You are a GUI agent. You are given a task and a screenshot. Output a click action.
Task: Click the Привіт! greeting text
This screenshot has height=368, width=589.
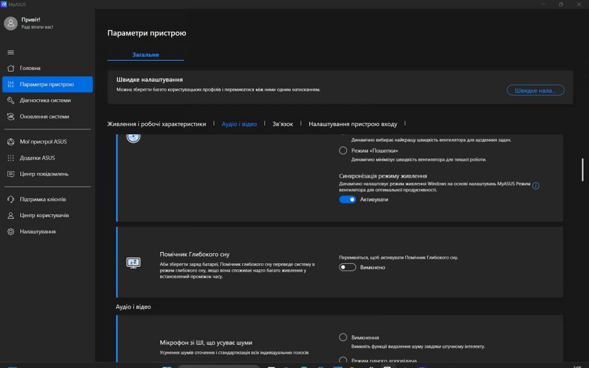click(31, 20)
